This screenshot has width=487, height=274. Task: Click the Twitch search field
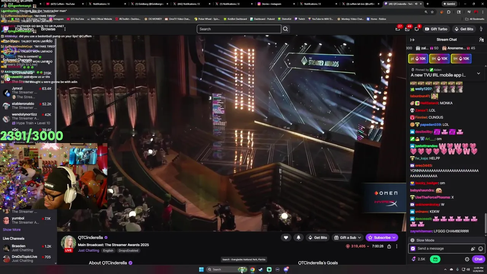pos(239,29)
